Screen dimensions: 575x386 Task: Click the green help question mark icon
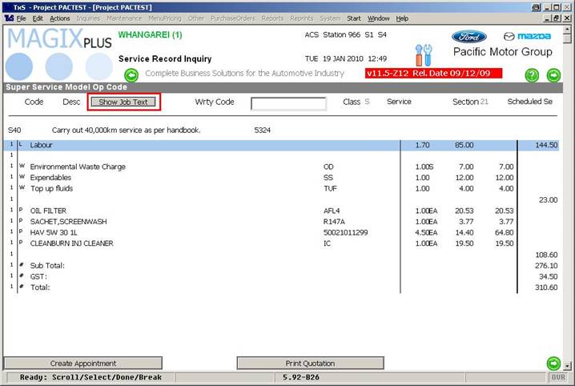(532, 75)
